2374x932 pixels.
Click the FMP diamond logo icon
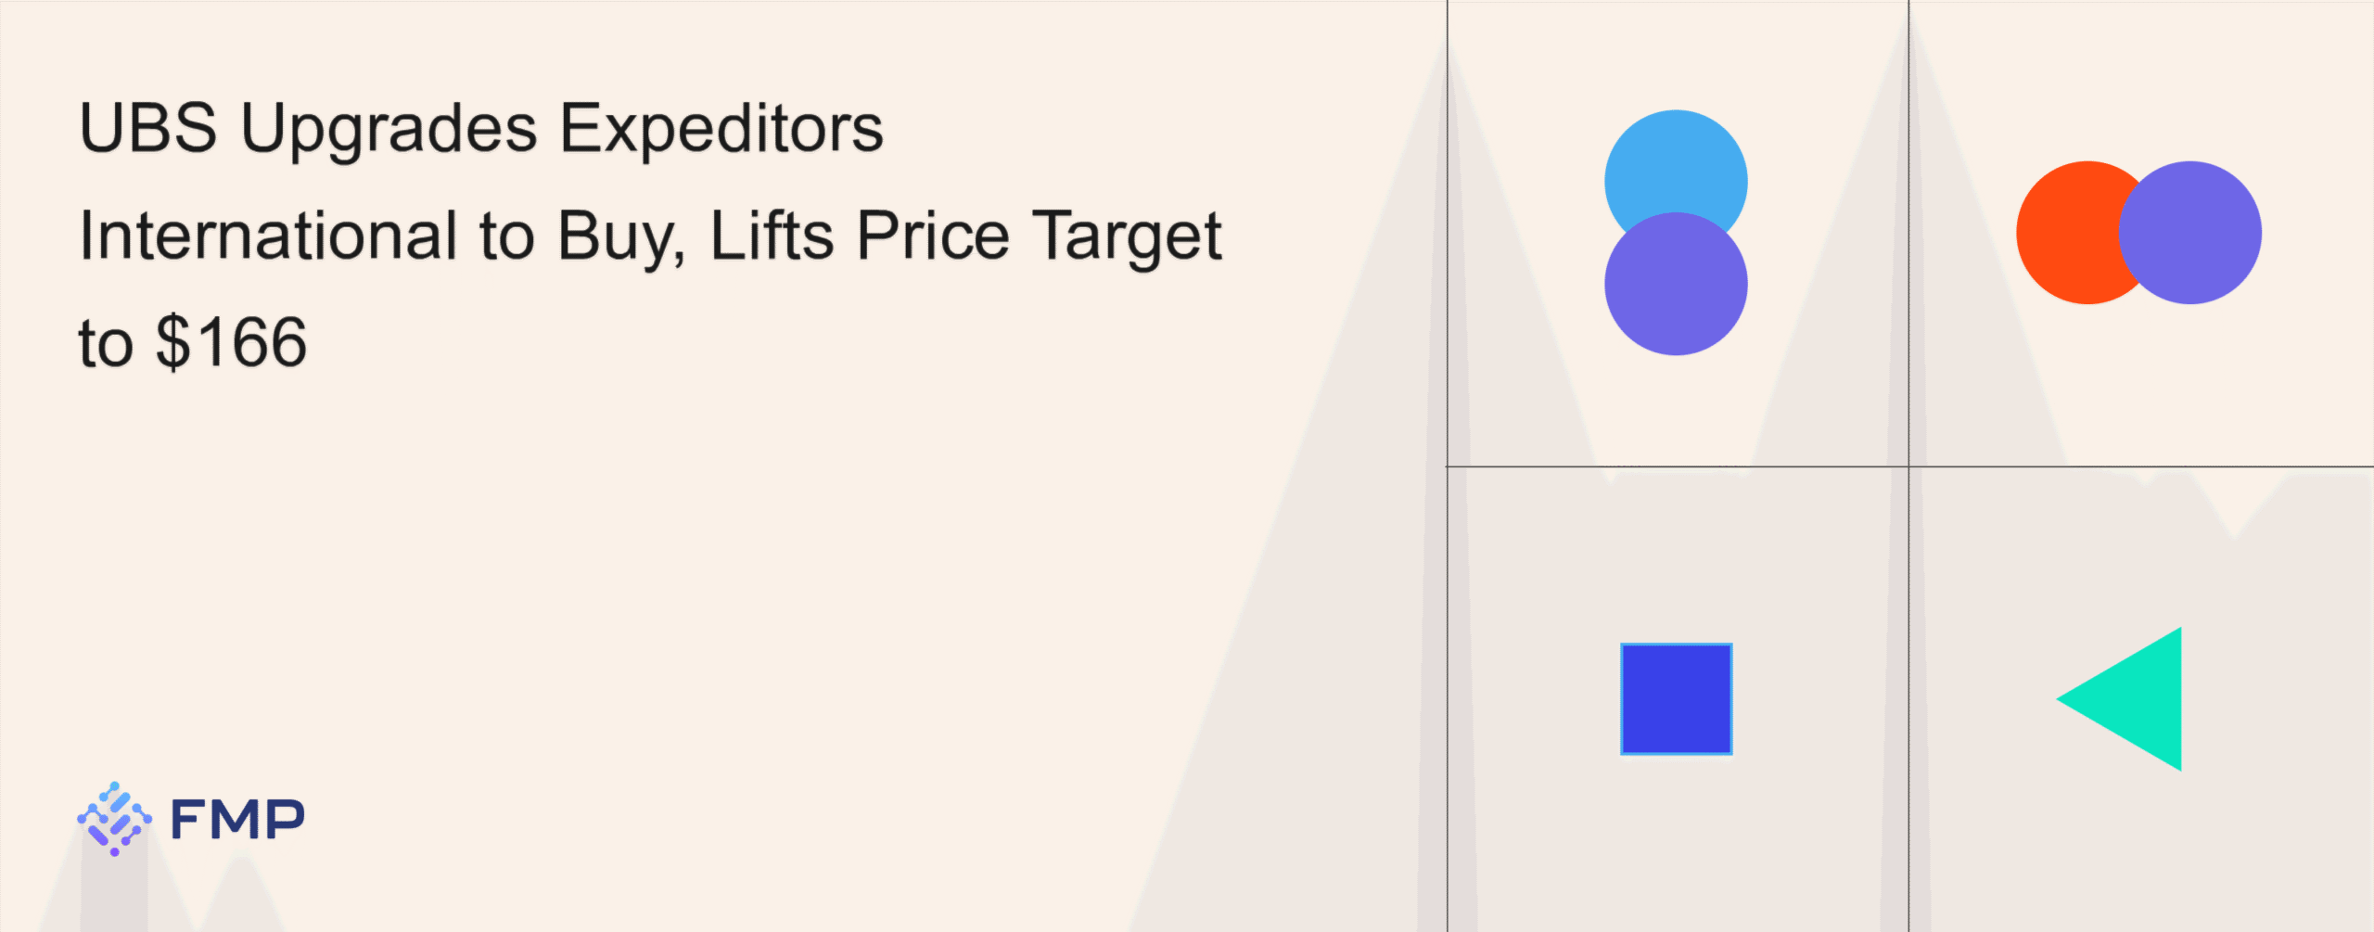click(114, 818)
